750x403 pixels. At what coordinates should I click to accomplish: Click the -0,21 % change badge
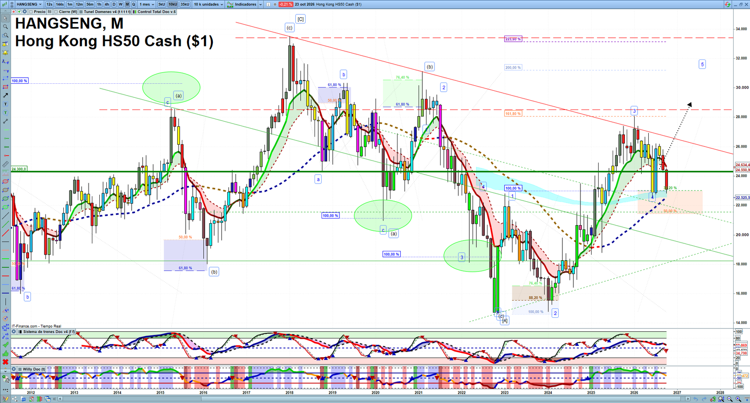286,4
